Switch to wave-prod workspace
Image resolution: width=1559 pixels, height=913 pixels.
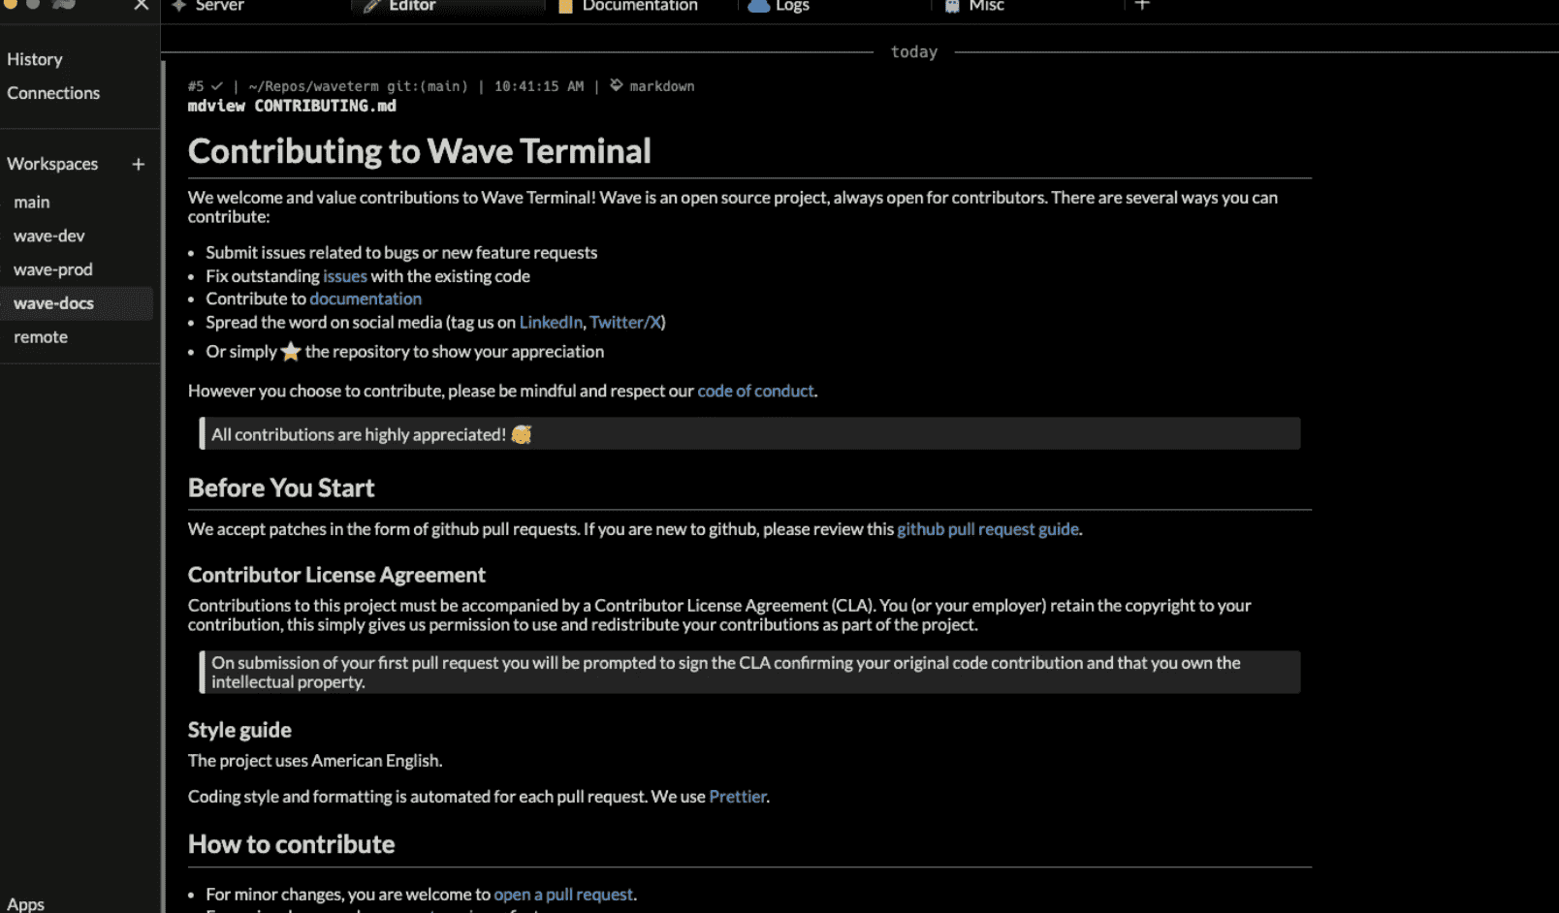click(53, 270)
